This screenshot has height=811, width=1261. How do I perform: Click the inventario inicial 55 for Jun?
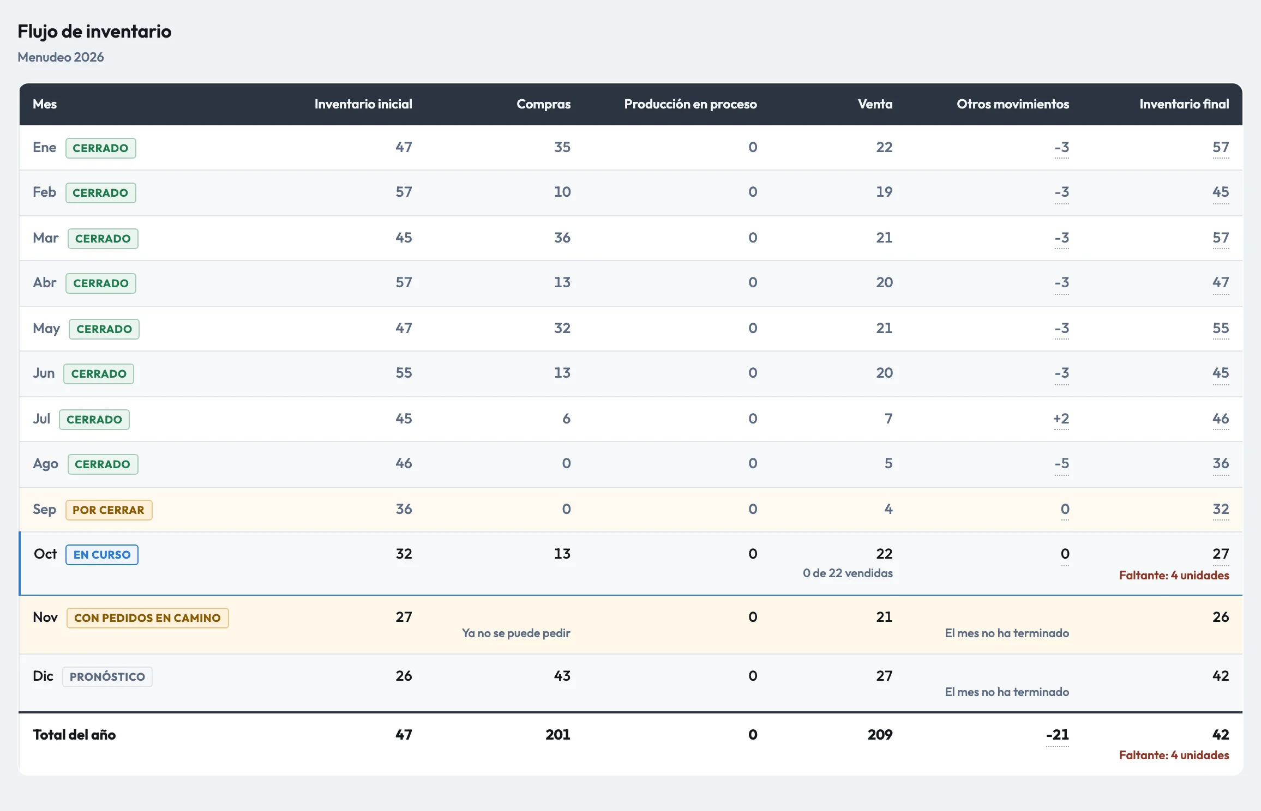pos(404,373)
